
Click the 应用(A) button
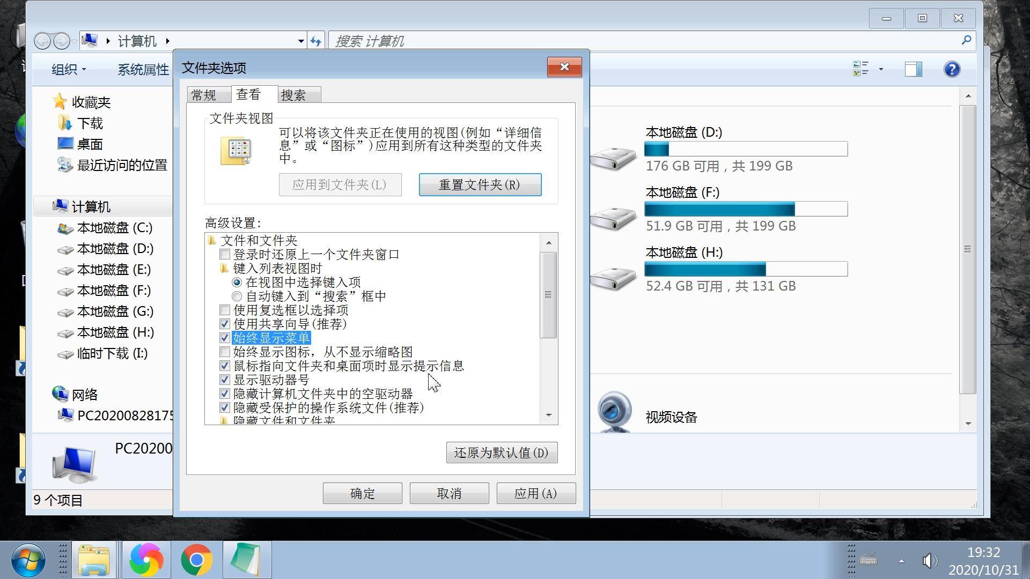click(535, 493)
